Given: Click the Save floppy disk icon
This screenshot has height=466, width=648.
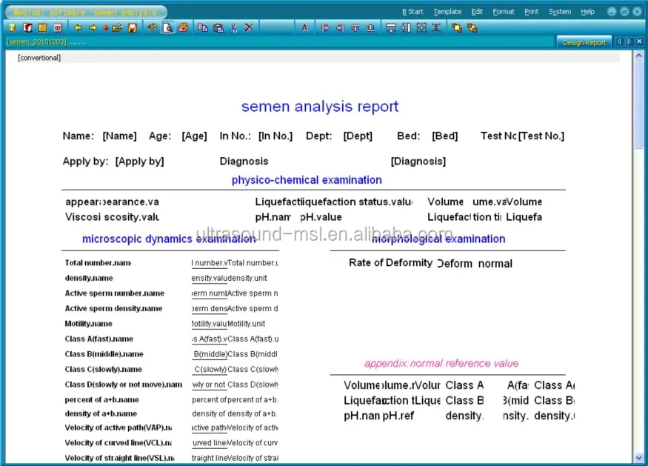Looking at the screenshot, I should [133, 27].
